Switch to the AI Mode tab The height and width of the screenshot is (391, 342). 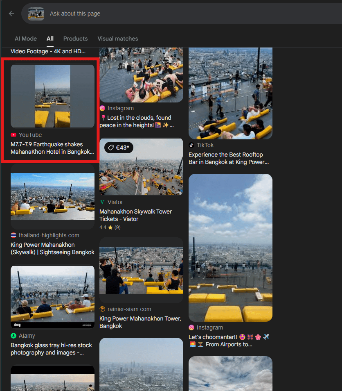(x=26, y=39)
